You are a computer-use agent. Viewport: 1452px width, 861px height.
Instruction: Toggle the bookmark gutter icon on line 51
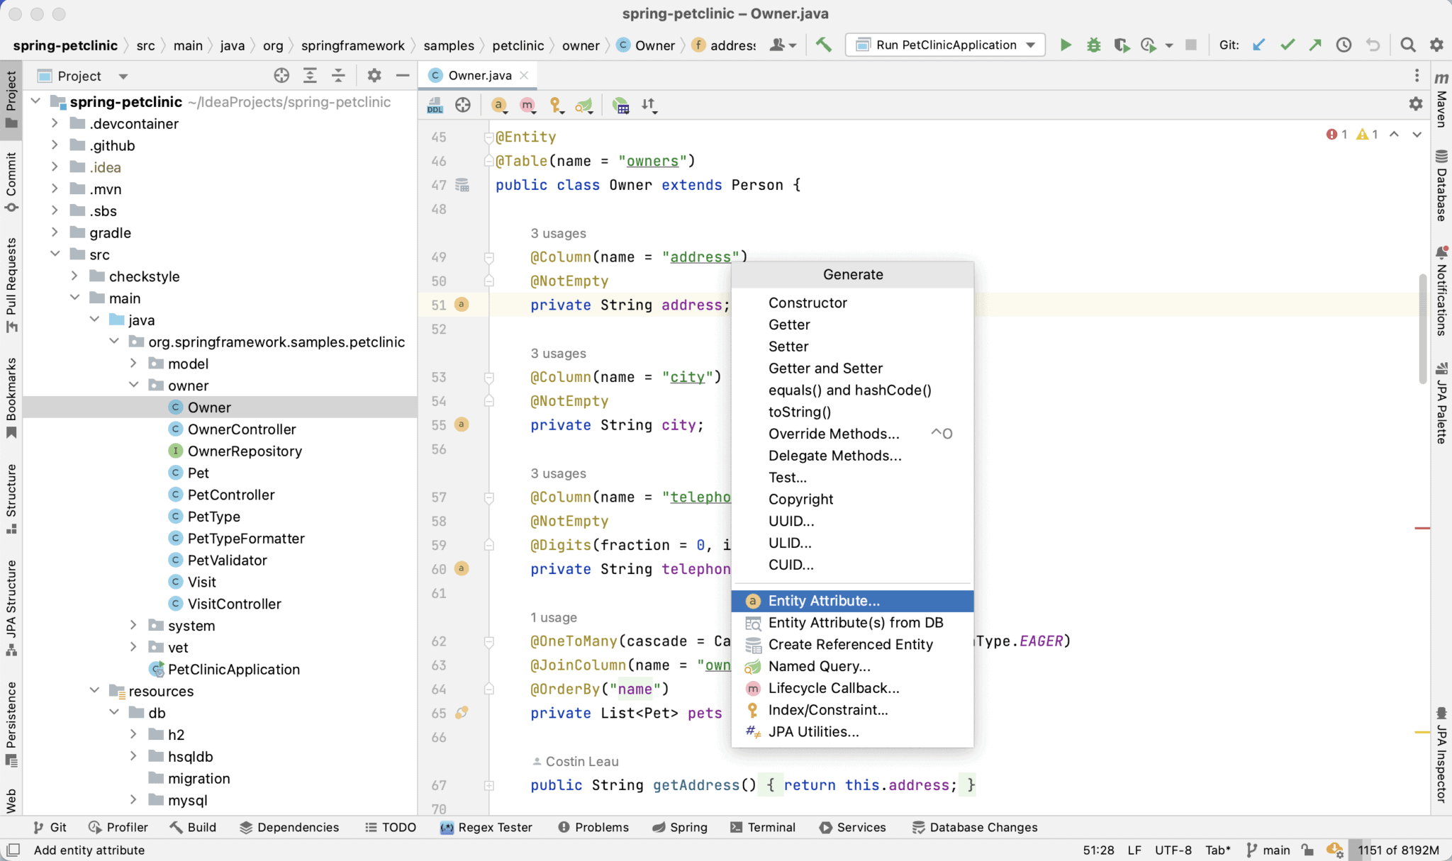pos(462,305)
